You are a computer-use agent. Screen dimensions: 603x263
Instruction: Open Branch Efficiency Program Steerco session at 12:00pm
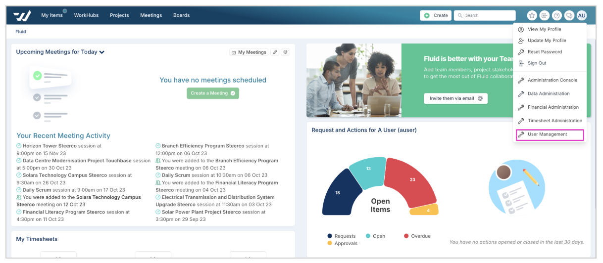pos(203,146)
